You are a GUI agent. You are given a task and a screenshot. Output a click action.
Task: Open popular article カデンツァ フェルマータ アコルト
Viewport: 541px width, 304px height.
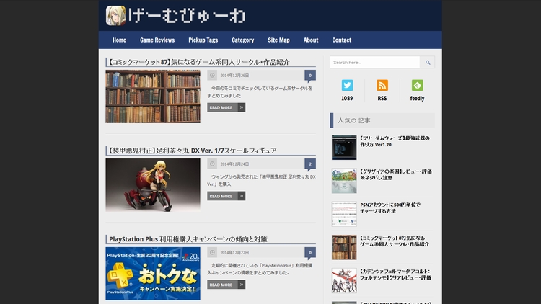(x=395, y=274)
